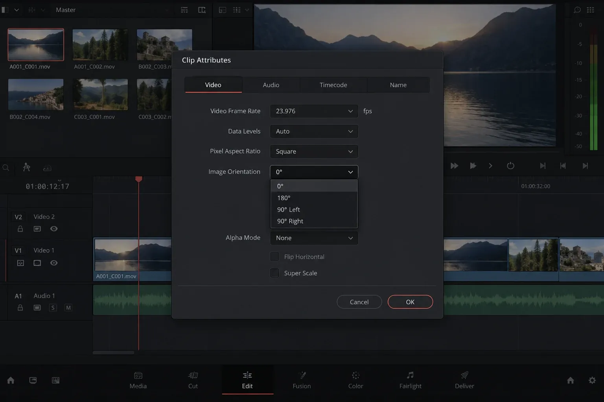
Task: Click the figure icon beside the timeline search
Action: coord(26,167)
